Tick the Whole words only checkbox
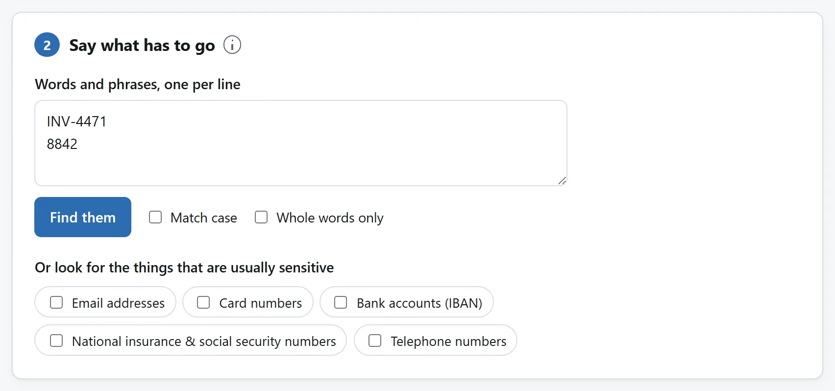Viewport: 835px width, 391px height. 261,217
